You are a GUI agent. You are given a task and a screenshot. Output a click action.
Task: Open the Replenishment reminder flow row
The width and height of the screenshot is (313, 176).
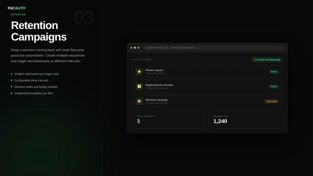point(207,86)
